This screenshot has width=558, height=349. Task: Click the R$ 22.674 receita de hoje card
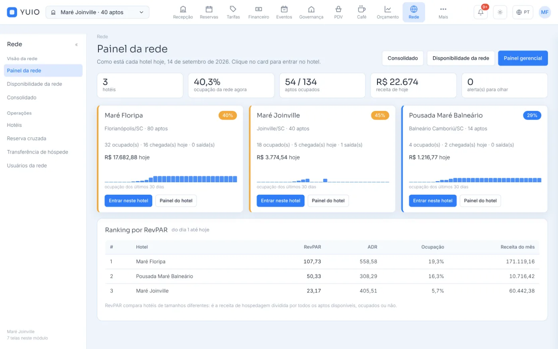(414, 85)
